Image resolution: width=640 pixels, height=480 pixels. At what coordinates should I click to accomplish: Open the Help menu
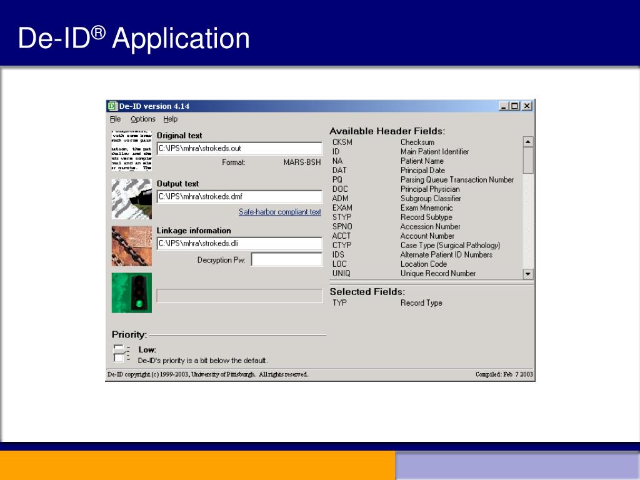[x=170, y=119]
